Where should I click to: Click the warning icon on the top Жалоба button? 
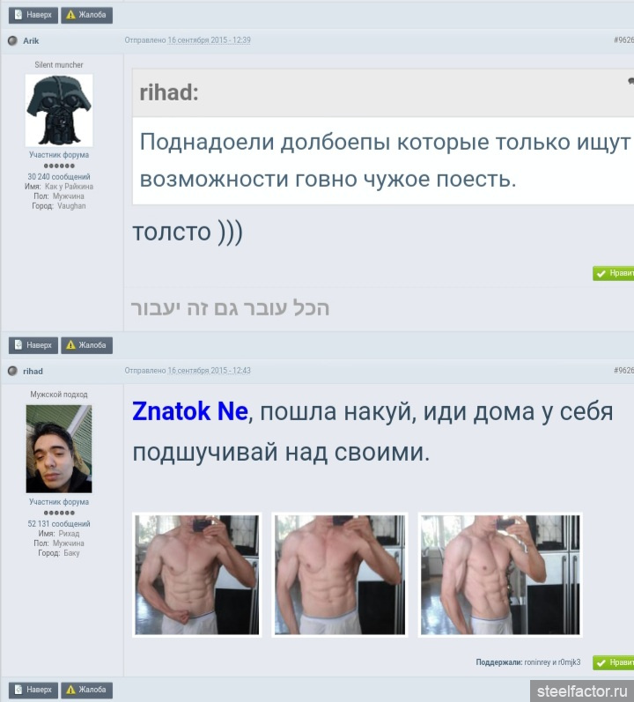(x=70, y=15)
